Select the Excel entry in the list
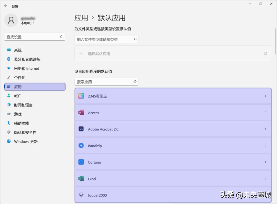Screen dimensions: 277x204 172,179
